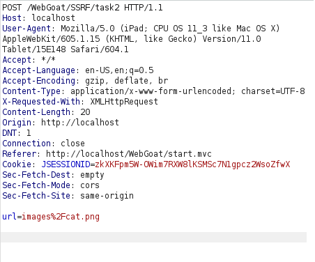Click the Content-Type header name
The height and width of the screenshot is (262, 315).
click(31, 91)
